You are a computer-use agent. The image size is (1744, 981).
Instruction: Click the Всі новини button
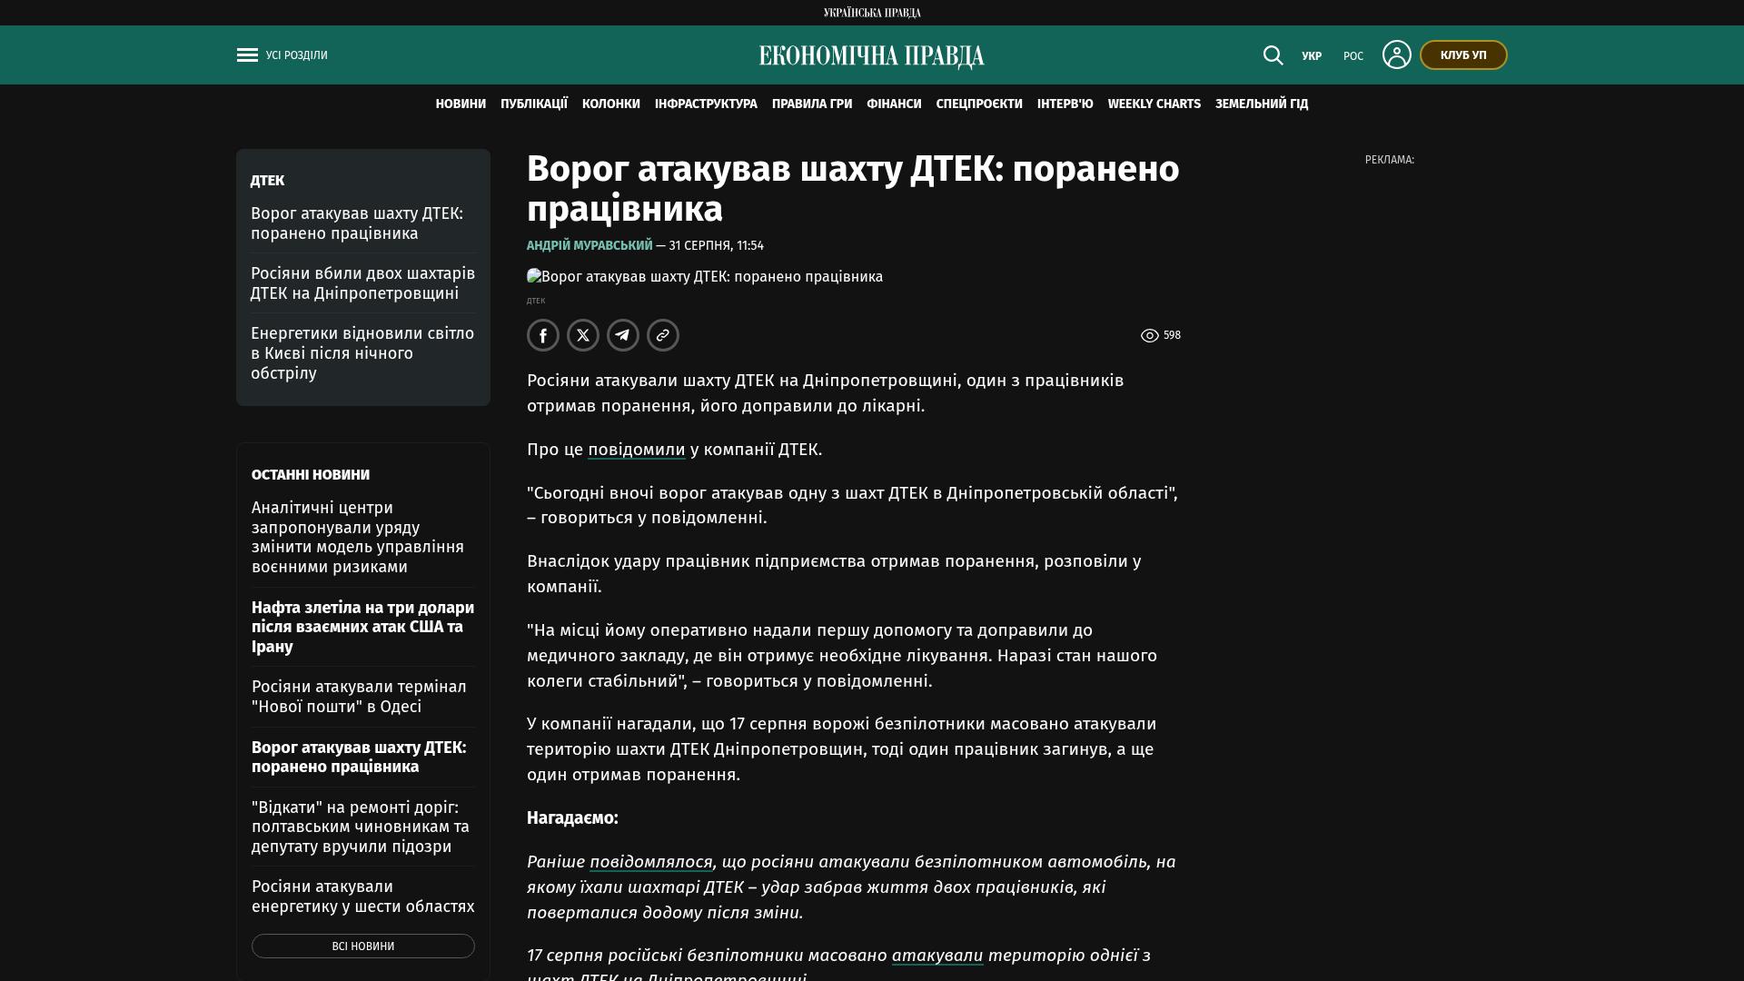coord(363,946)
